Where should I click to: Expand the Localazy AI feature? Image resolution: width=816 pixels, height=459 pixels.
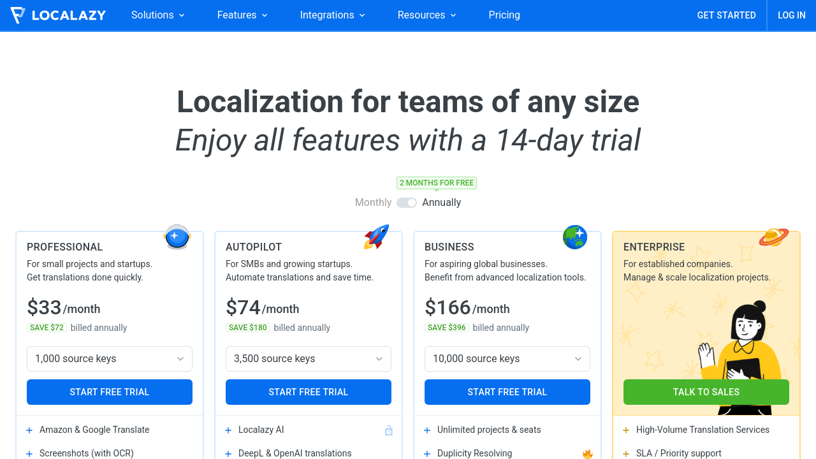pos(255,430)
